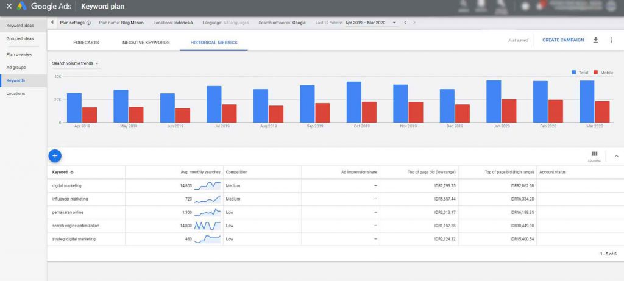
Task: Go to the previous date range with the chevron
Action: (405, 23)
